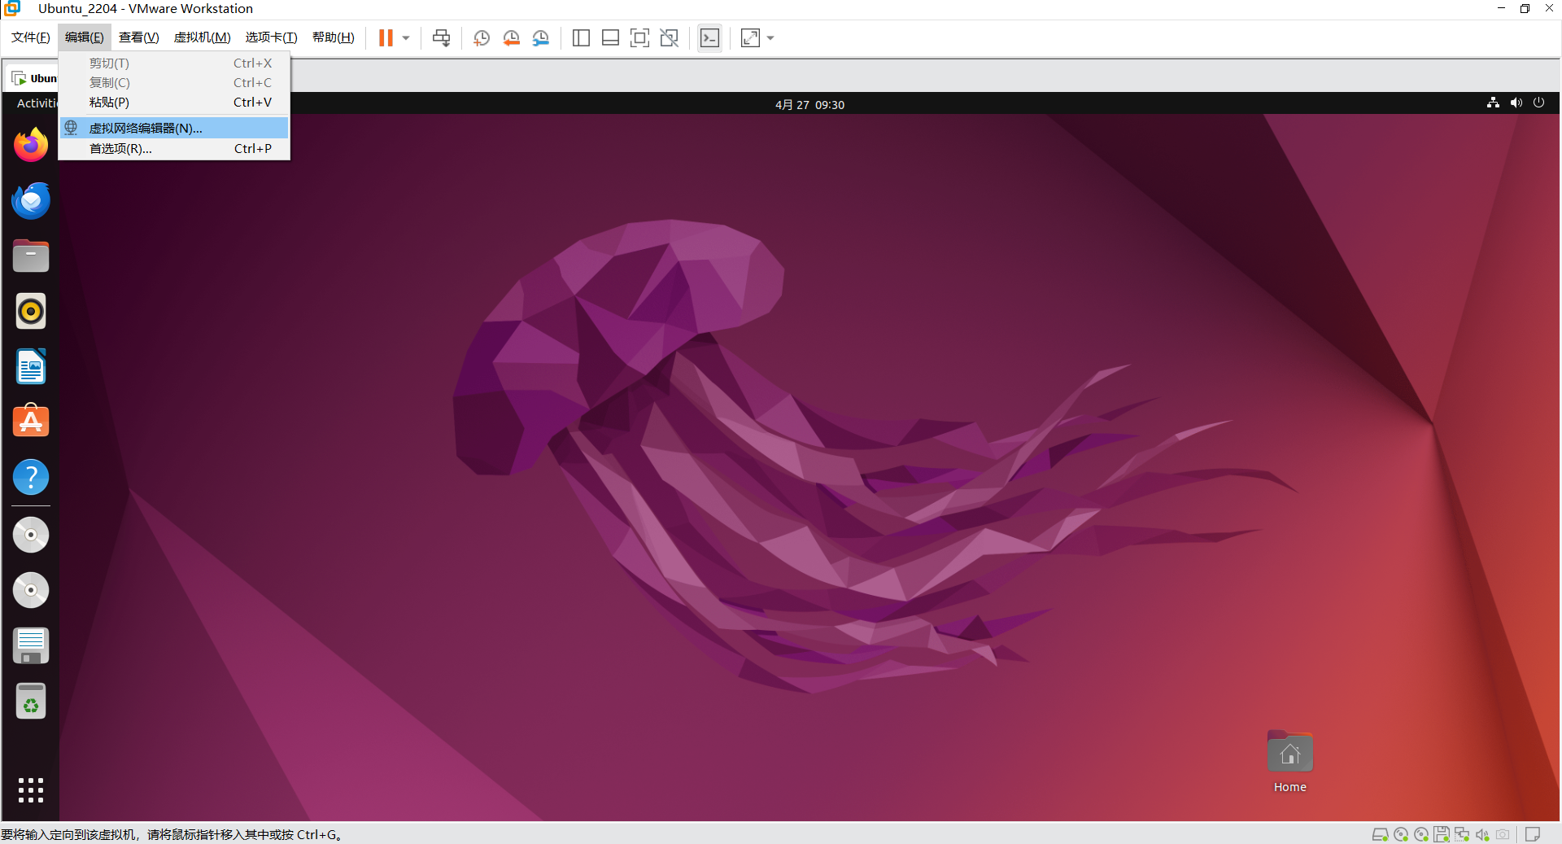Open the snapshot manager wrench-clock icon

pos(540,38)
